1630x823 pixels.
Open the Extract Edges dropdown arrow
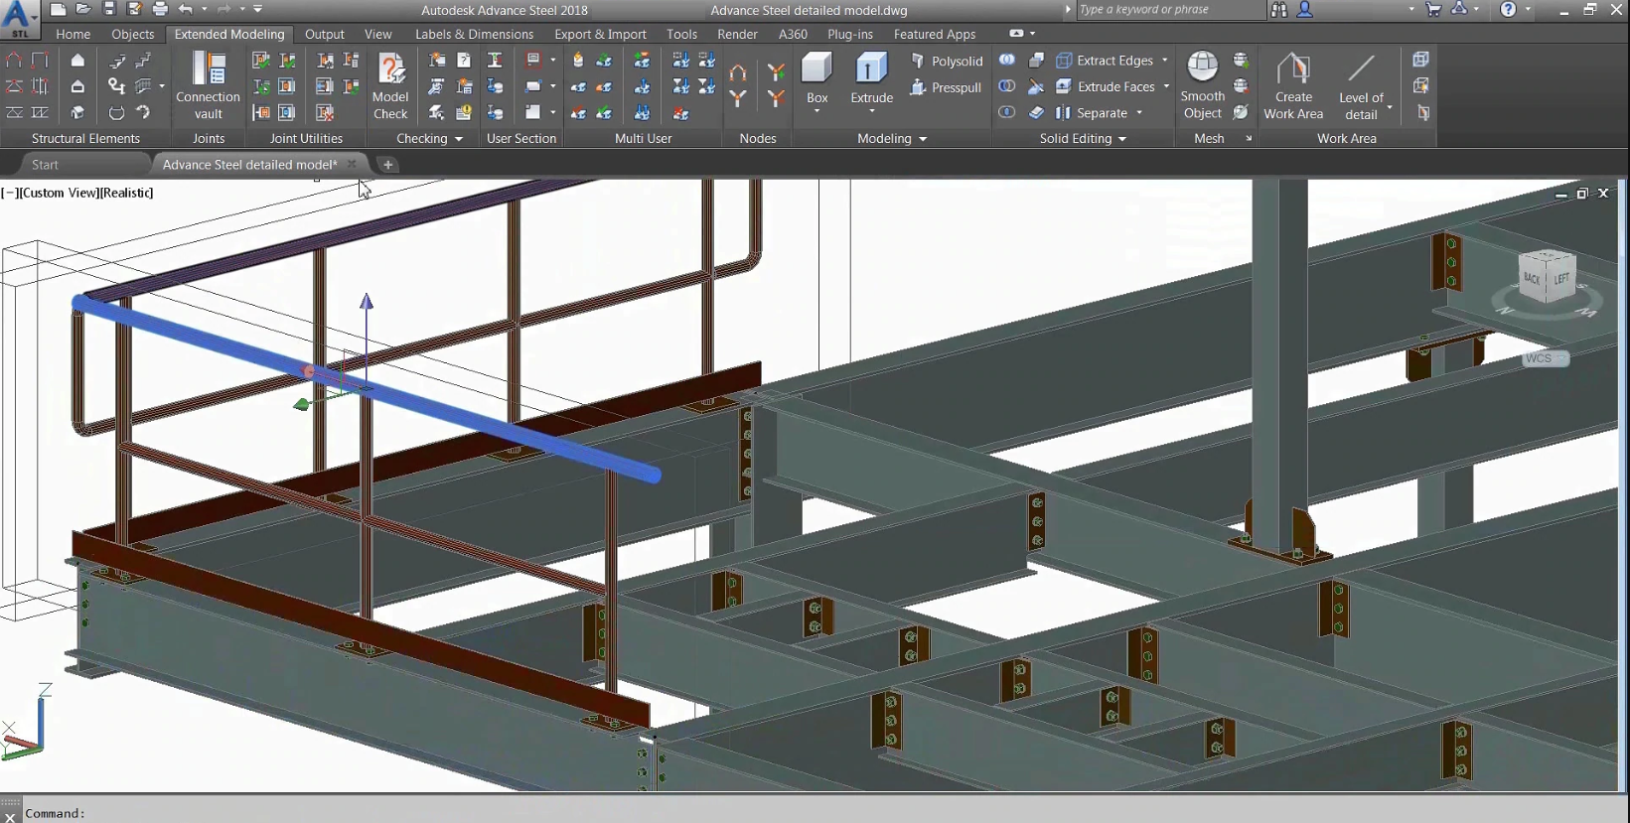click(x=1165, y=61)
